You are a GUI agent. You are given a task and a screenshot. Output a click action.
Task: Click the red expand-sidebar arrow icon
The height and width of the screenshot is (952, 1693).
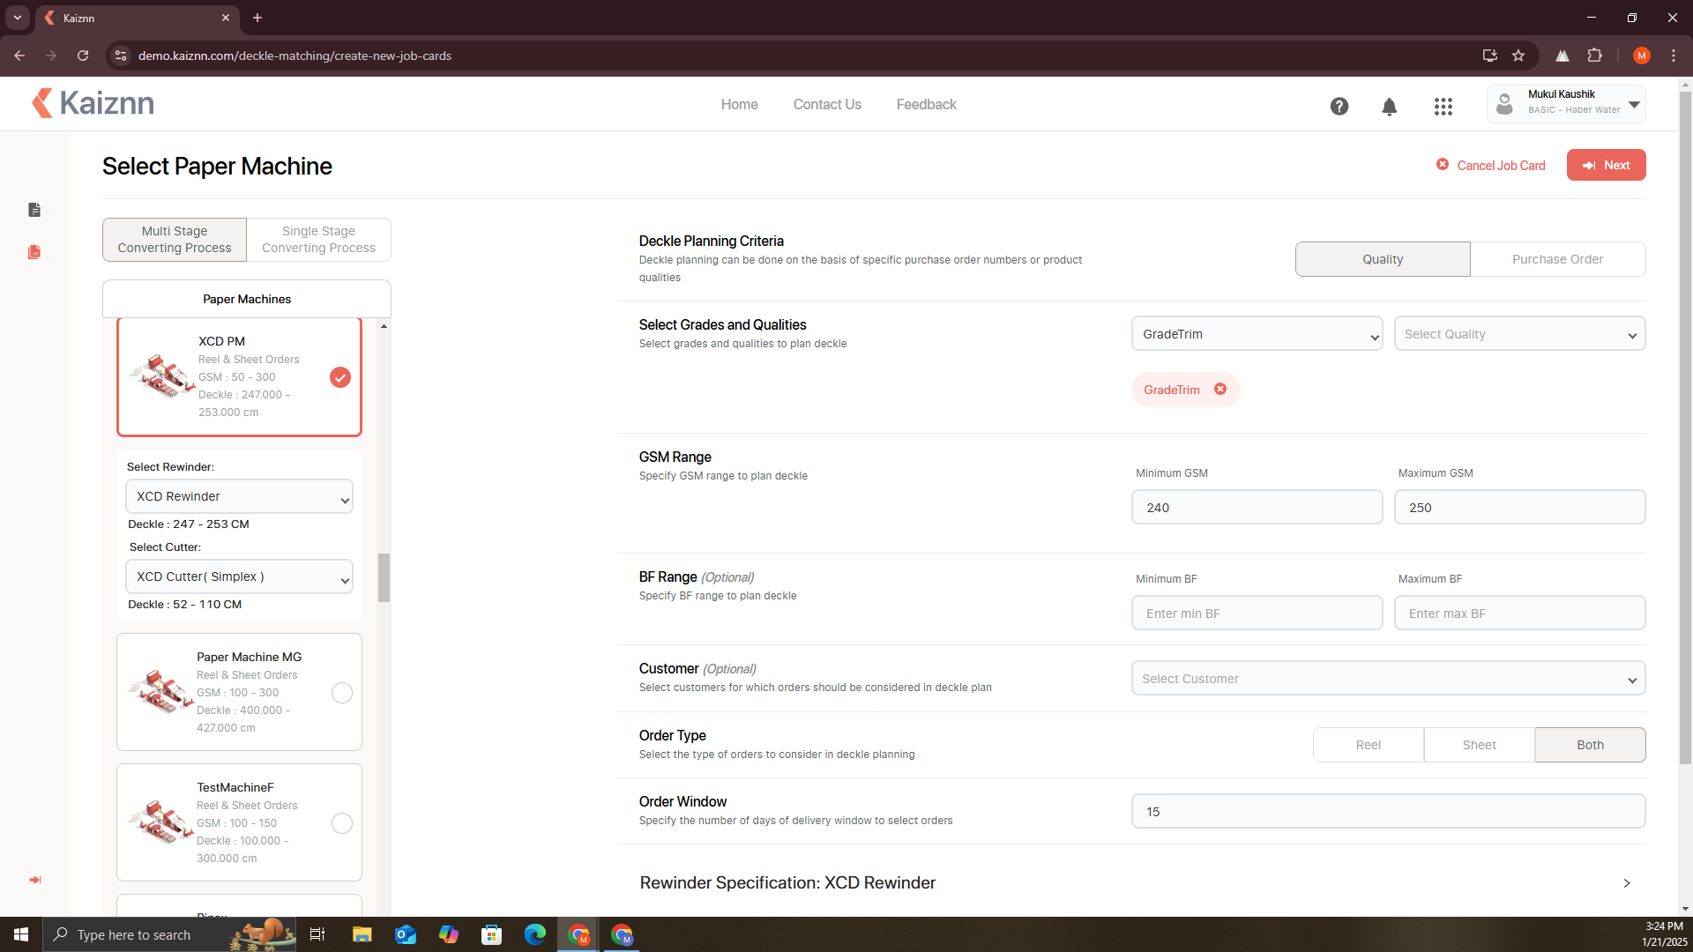[35, 880]
